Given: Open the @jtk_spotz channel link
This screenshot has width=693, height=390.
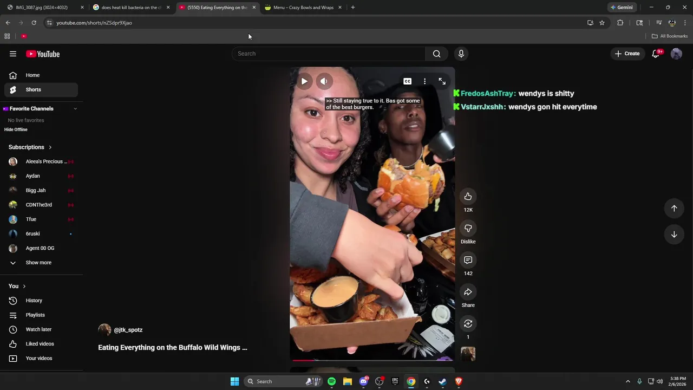Looking at the screenshot, I should point(128,330).
